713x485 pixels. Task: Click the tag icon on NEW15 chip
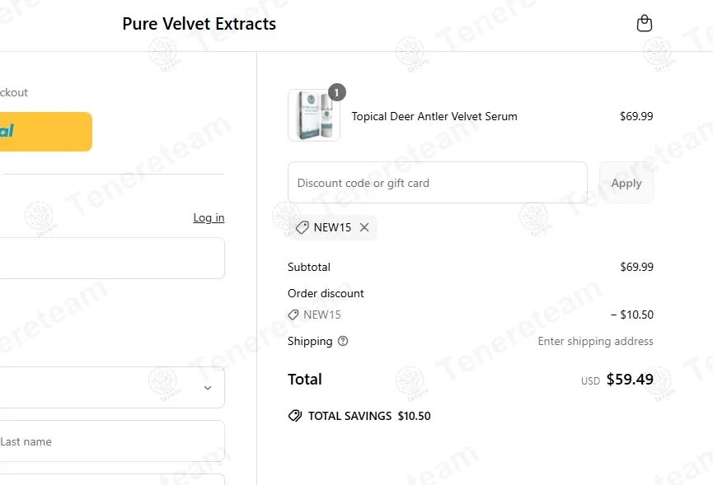tap(303, 228)
